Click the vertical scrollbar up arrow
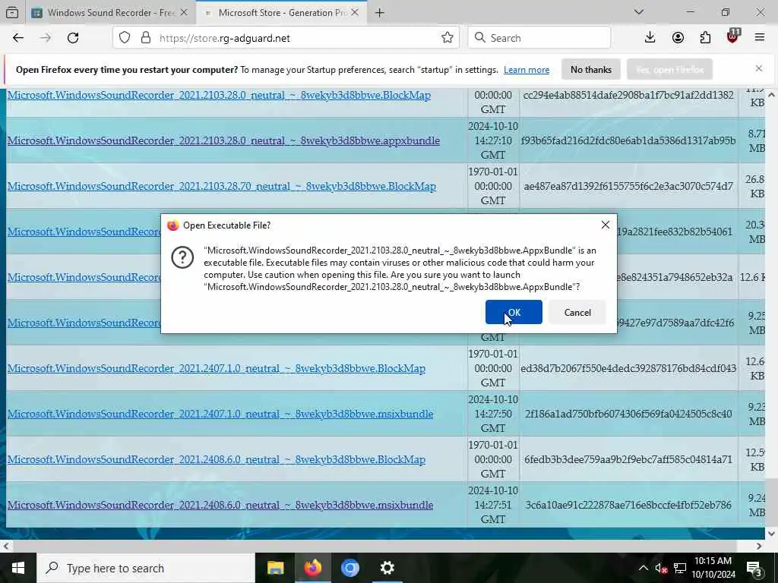Screen dimensions: 778x583 771,94
